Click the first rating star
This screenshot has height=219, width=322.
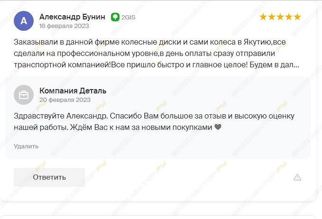pyautogui.click(x=263, y=17)
